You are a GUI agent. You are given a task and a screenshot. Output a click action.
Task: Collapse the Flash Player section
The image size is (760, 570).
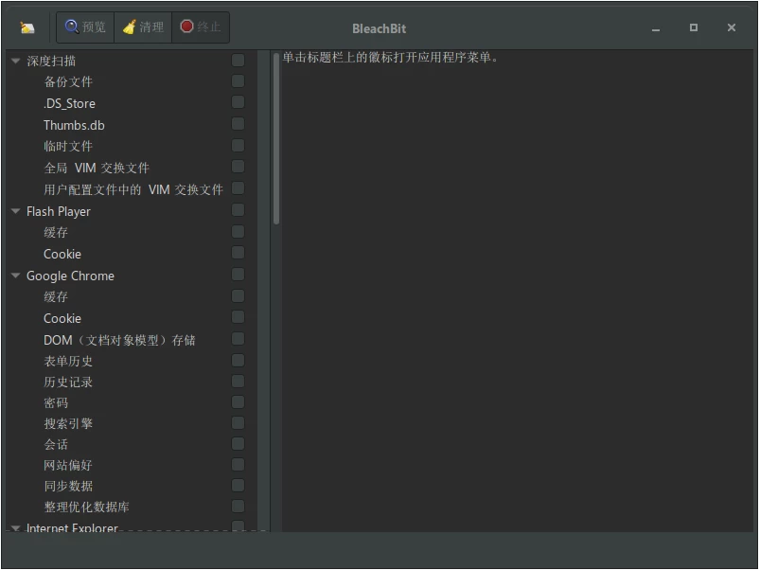[x=14, y=211]
